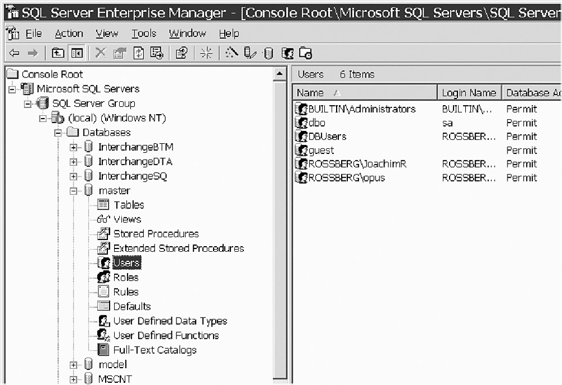Viewport: 562px width, 385px height.
Task: Toggle the Show/Hide Console Tree button
Action: point(76,53)
